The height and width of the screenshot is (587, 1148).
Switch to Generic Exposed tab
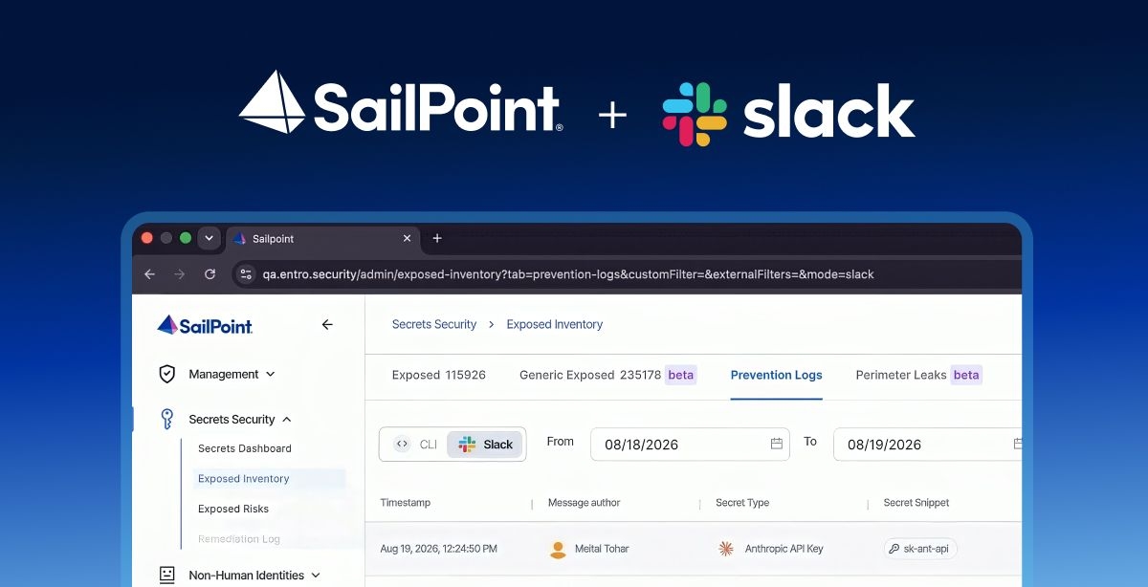pyautogui.click(x=607, y=375)
